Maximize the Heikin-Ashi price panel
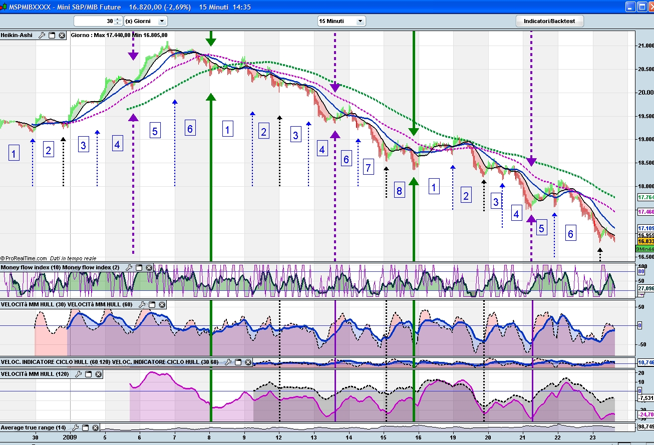The width and height of the screenshot is (654, 445). (x=52, y=36)
